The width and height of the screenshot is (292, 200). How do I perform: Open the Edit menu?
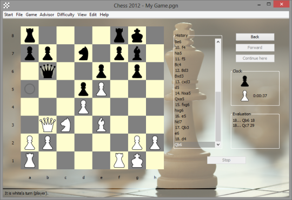click(x=93, y=15)
